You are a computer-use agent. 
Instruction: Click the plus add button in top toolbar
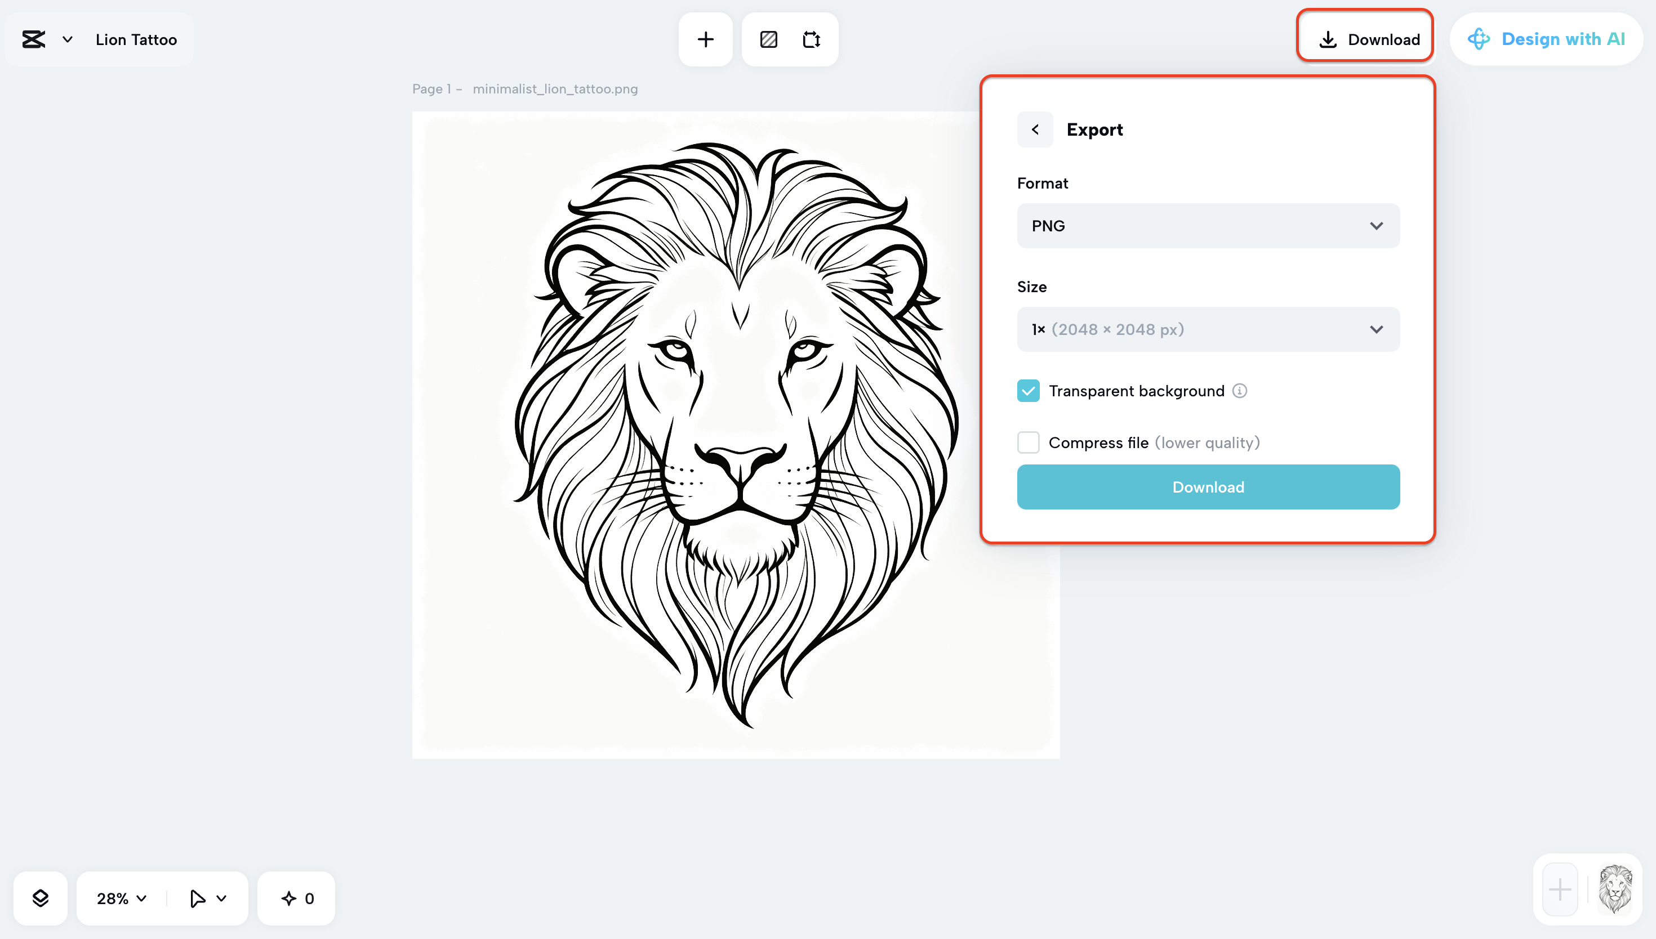[x=705, y=39]
